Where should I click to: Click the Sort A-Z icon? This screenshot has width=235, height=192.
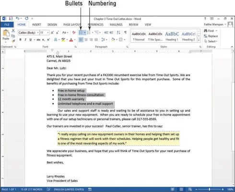118,33
